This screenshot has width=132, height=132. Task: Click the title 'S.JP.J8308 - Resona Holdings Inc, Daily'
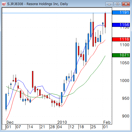click(x=38, y=4)
